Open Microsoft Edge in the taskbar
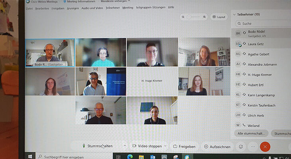The image size is (291, 159). [x=130, y=157]
